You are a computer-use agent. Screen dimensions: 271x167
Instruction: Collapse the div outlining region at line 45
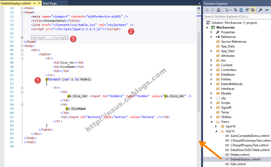22,50
